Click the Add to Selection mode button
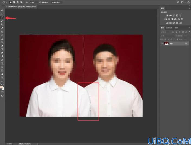This screenshot has height=145, width=191. pyautogui.click(x=14, y=2)
